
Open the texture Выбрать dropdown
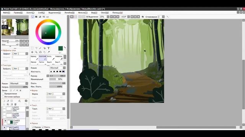coord(20,68)
